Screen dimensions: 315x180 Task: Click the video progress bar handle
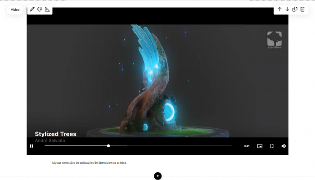click(108, 146)
